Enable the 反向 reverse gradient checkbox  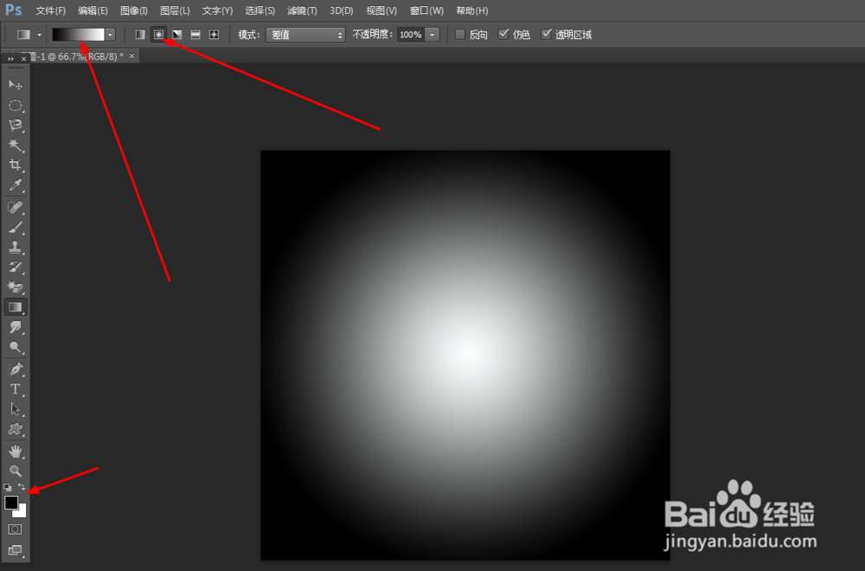tap(459, 34)
